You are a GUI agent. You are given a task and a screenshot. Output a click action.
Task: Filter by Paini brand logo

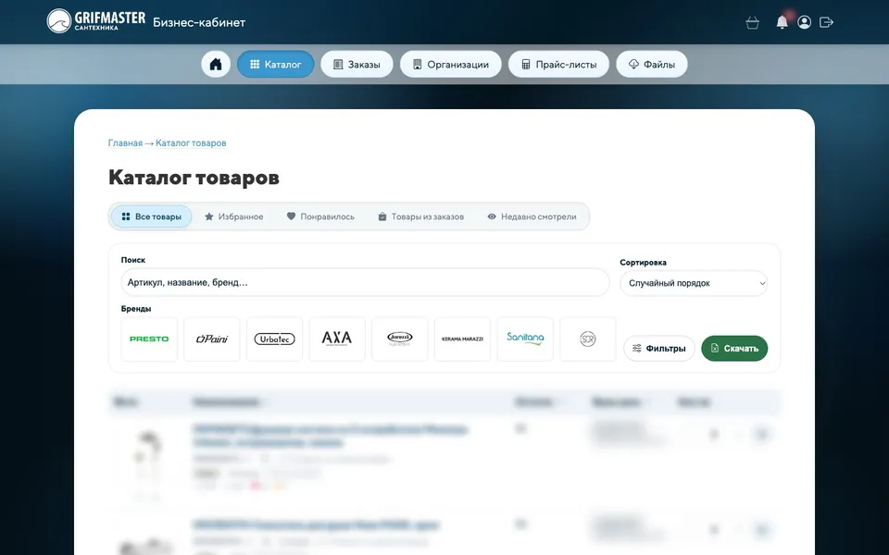click(x=212, y=339)
